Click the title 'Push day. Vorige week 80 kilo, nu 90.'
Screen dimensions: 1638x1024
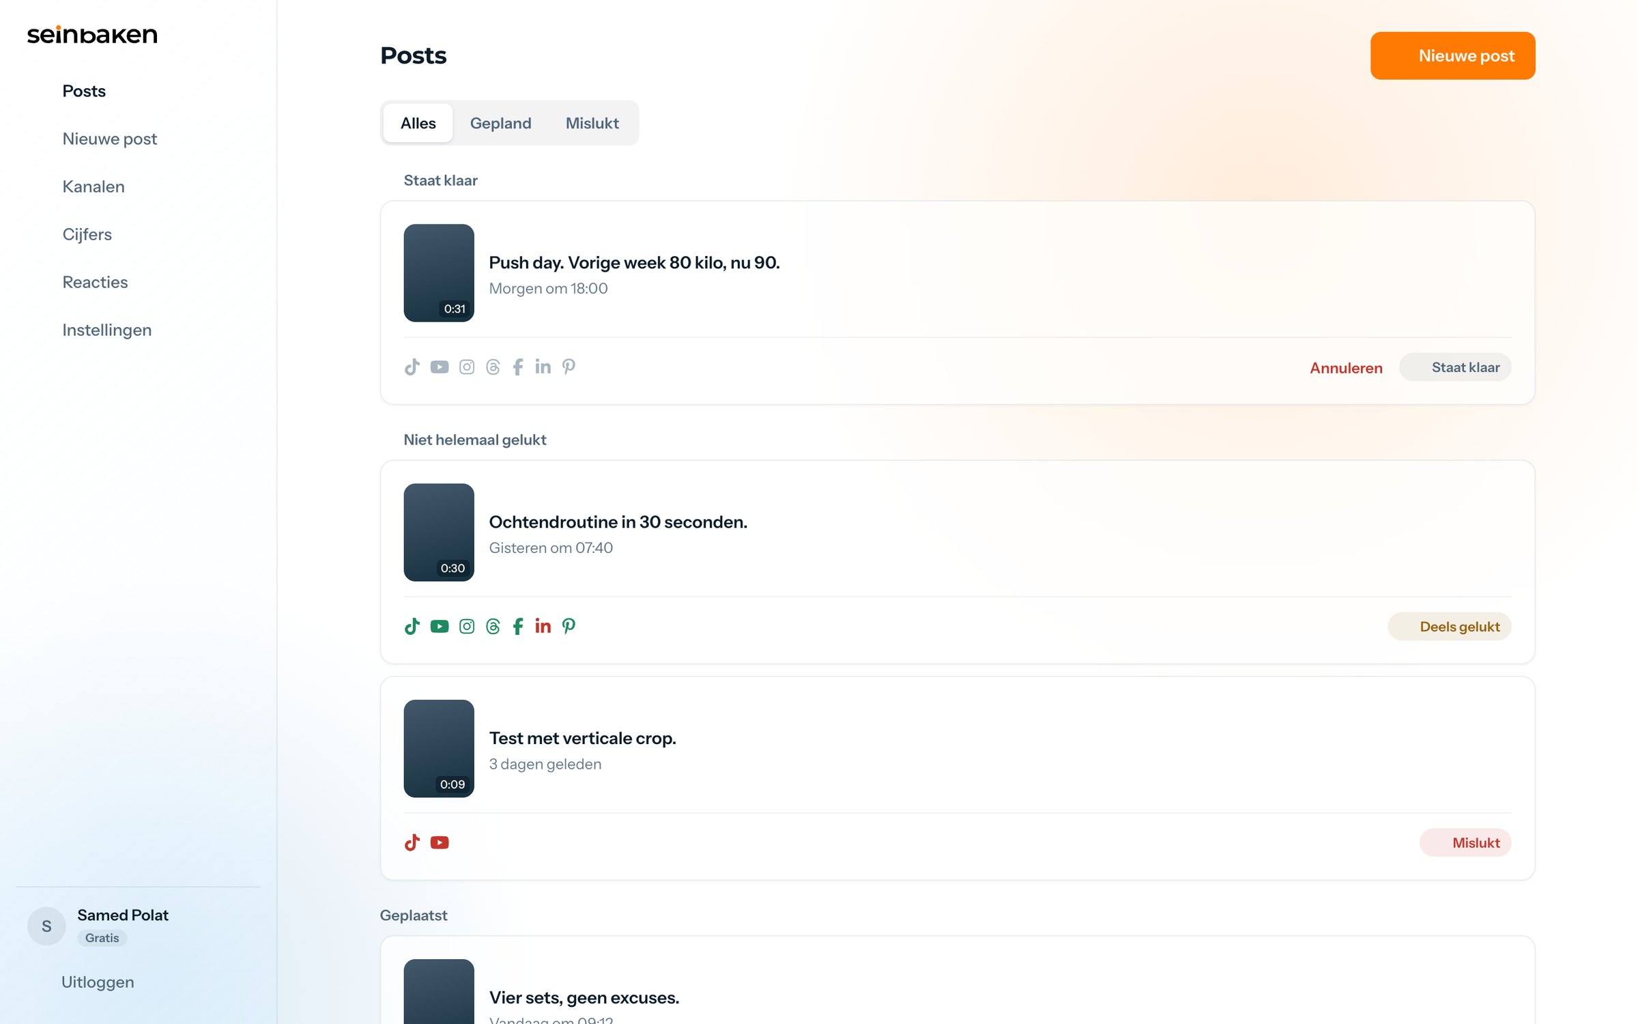pyautogui.click(x=634, y=263)
